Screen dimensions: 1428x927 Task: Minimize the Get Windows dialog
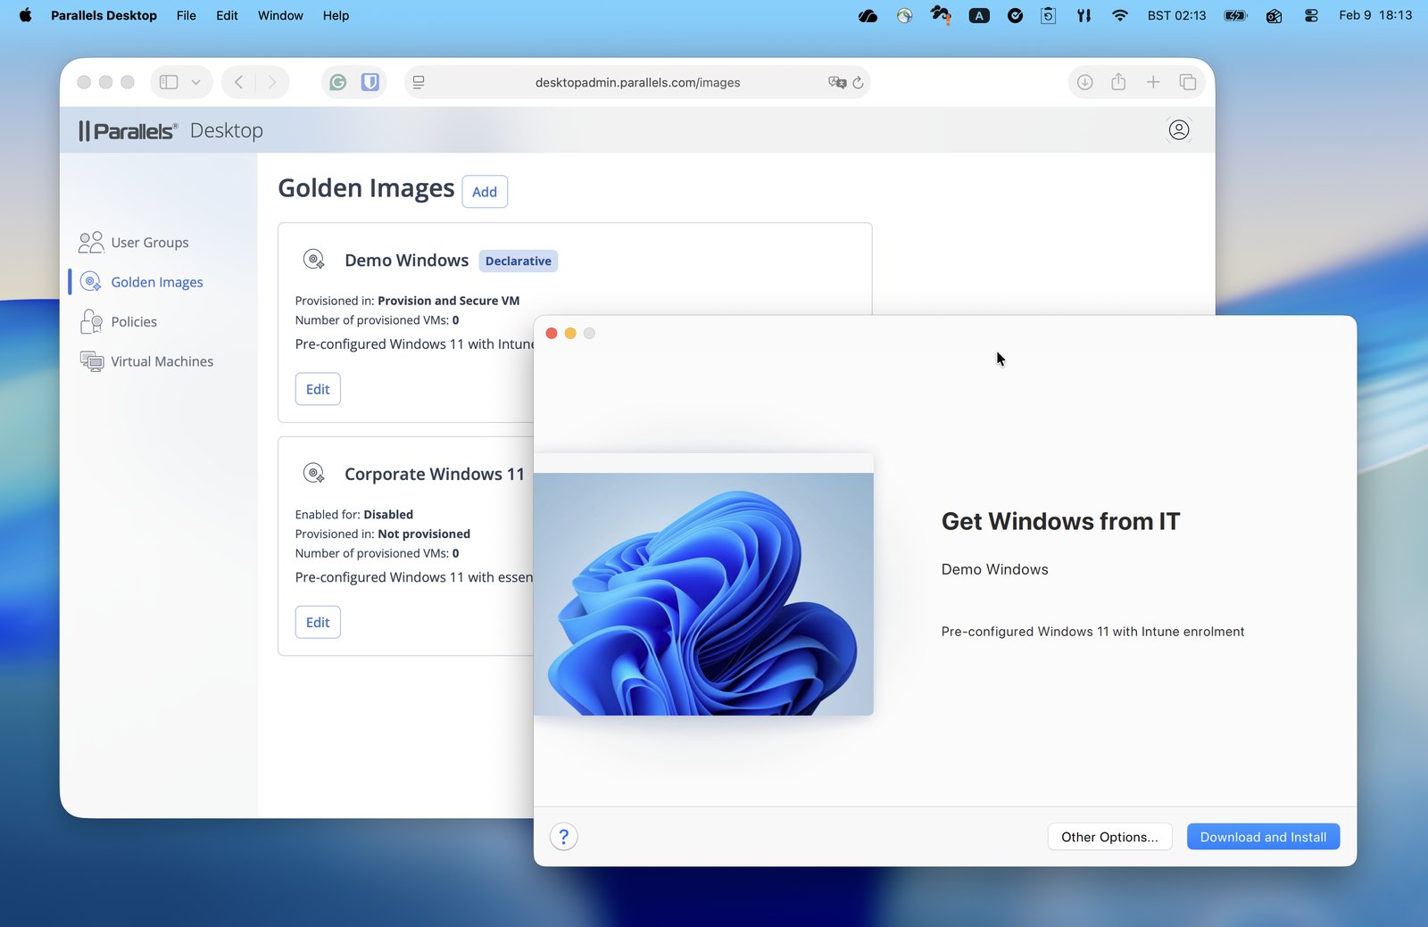point(570,334)
